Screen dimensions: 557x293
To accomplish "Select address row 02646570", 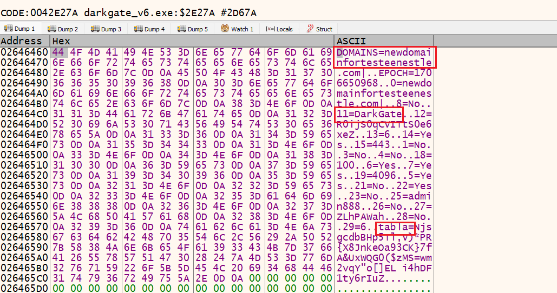I will tap(24, 228).
